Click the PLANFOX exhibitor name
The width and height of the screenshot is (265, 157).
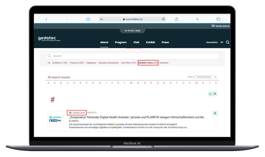74,121
